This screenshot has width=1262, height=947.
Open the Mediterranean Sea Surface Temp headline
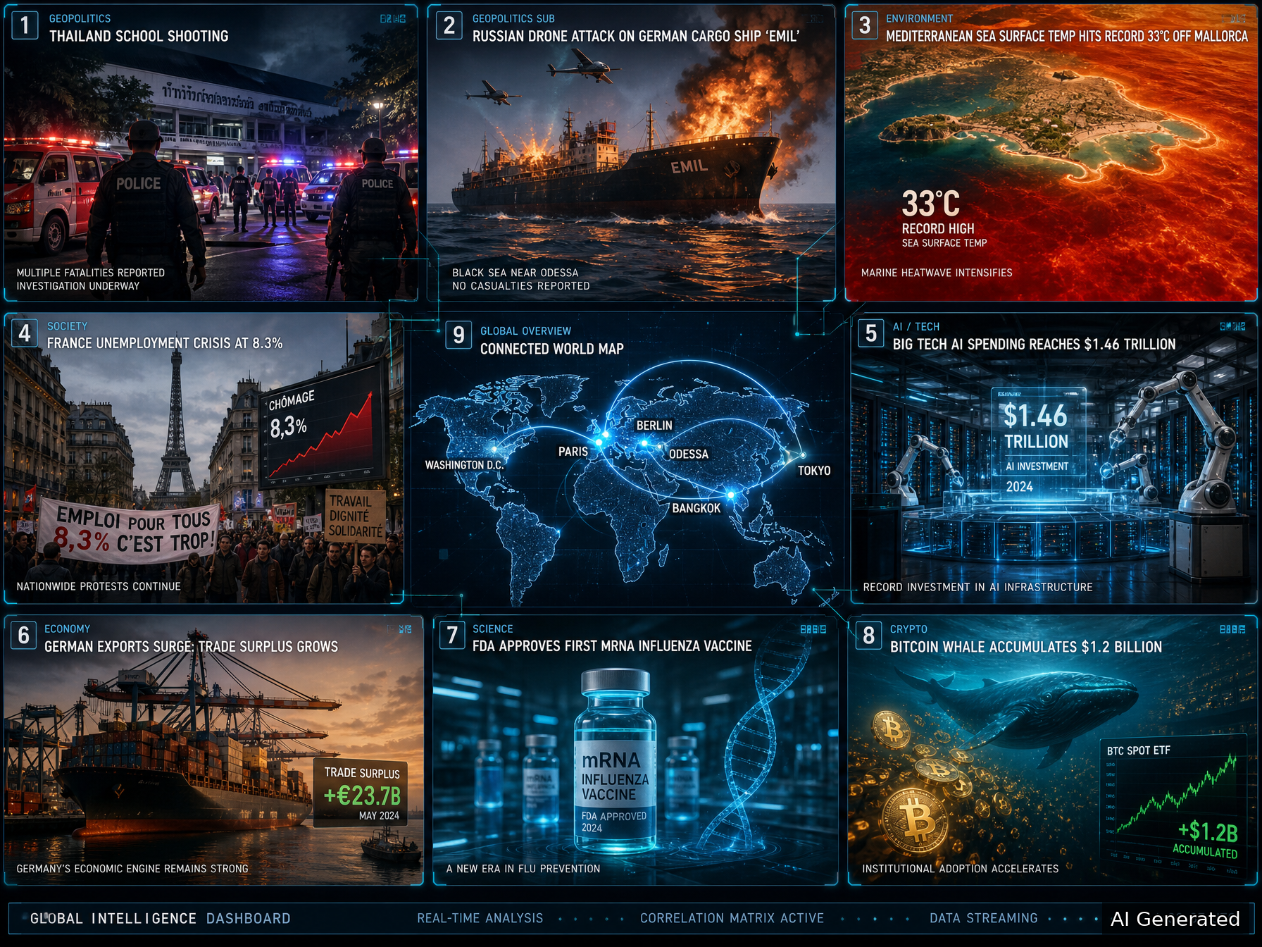(1066, 36)
